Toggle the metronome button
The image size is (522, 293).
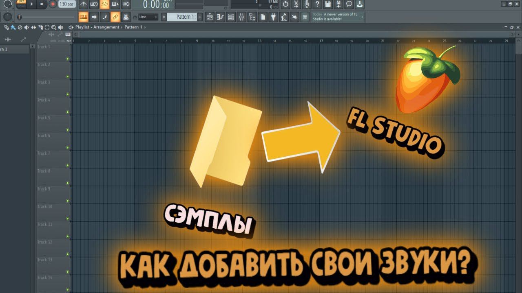(84, 4)
